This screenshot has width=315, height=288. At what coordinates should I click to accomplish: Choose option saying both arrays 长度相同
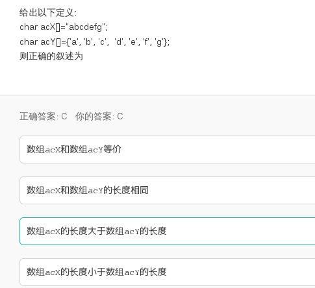168,190
